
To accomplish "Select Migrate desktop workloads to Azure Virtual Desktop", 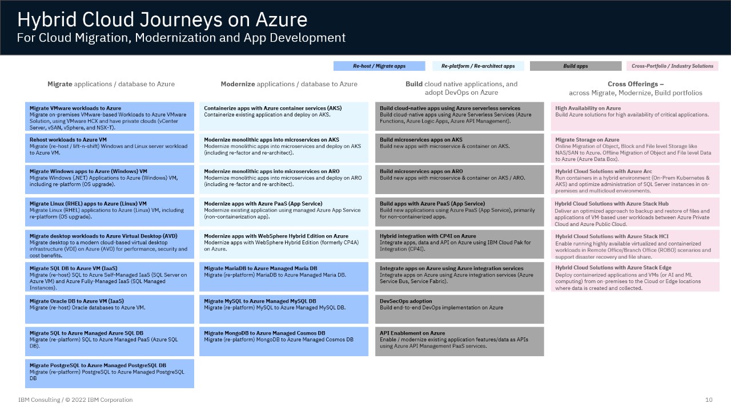I will click(110, 244).
